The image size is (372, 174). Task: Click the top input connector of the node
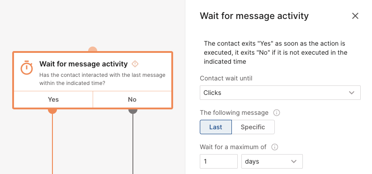pyautogui.click(x=93, y=49)
